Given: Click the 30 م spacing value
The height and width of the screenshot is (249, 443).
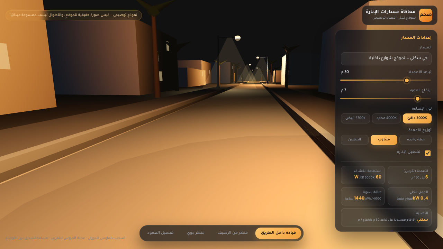Looking at the screenshot, I should tap(345, 72).
